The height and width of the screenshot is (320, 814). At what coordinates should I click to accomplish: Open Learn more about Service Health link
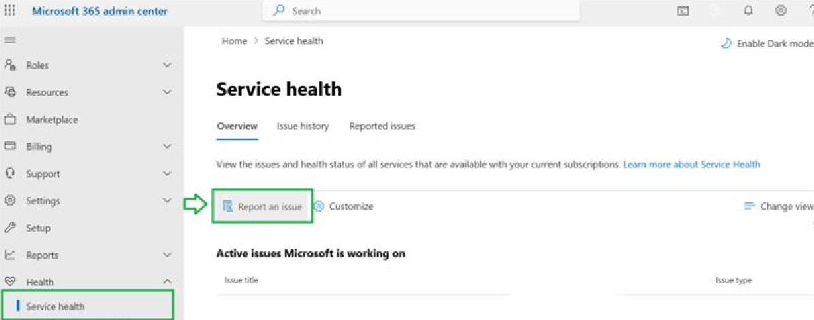pyautogui.click(x=691, y=164)
